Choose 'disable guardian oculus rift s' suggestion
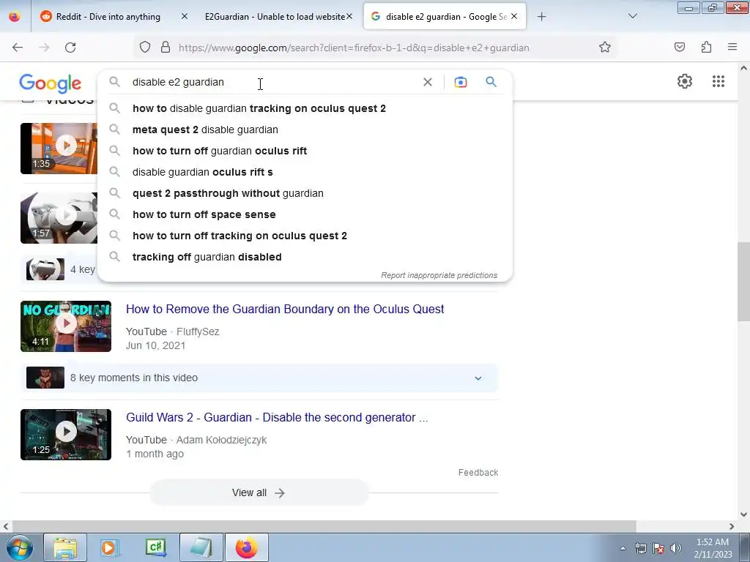This screenshot has width=750, height=562. [x=305, y=172]
